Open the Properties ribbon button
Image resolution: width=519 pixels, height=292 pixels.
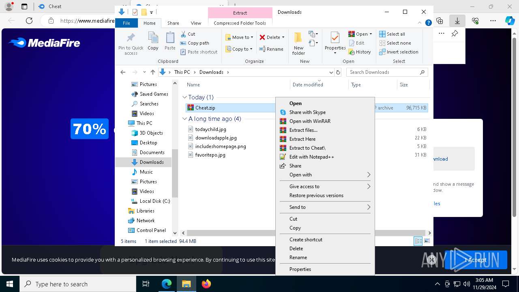click(x=335, y=43)
